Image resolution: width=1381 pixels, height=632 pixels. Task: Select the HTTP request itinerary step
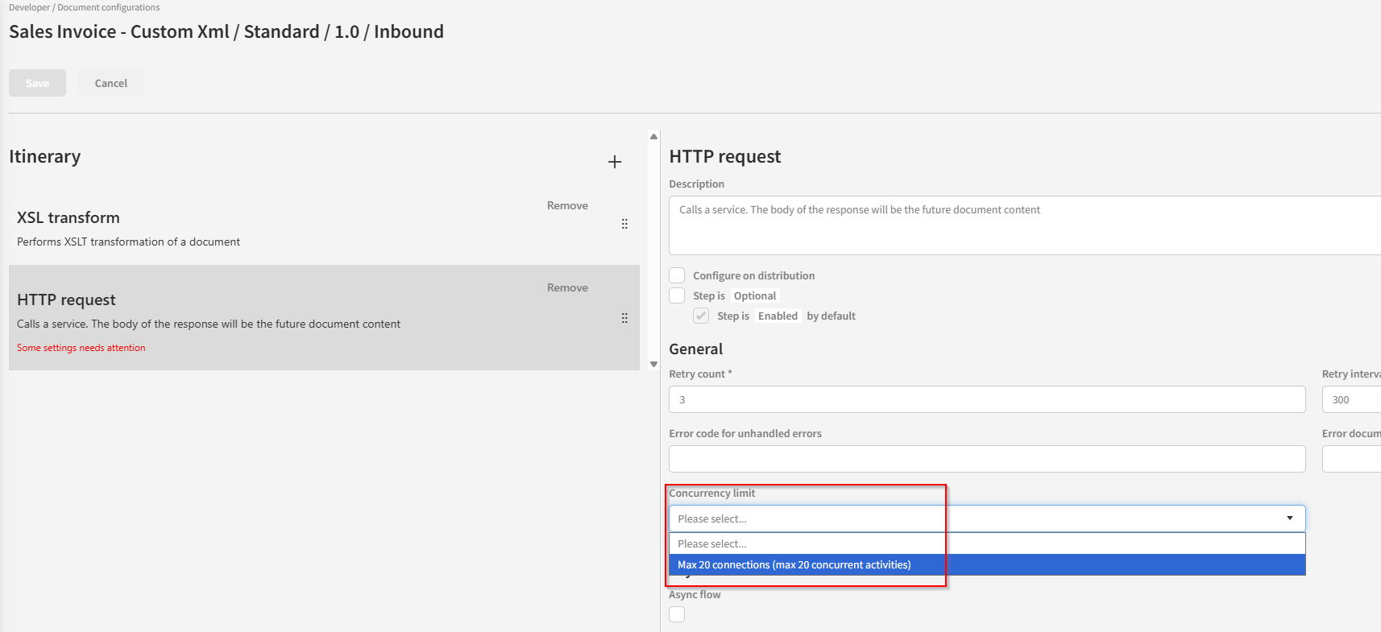click(242, 314)
